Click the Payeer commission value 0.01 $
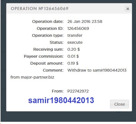Image resolution: width=136 pixels, height=124 pixels. pos(73,56)
